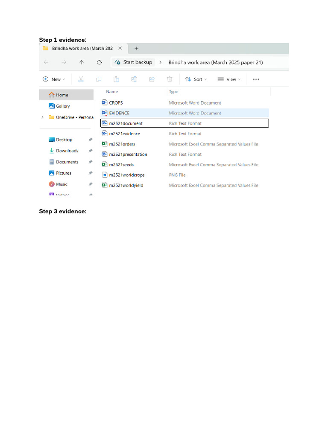
Task: Select the EVIDENCE Word document
Action: pyautogui.click(x=184, y=113)
